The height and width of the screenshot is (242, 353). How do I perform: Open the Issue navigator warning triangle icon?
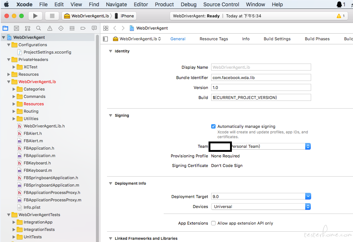click(50, 28)
